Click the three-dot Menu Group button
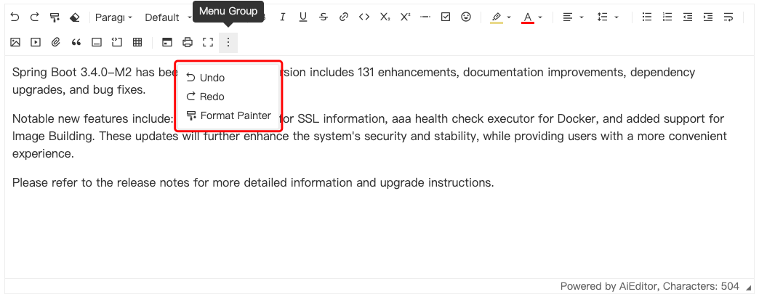 click(x=228, y=43)
